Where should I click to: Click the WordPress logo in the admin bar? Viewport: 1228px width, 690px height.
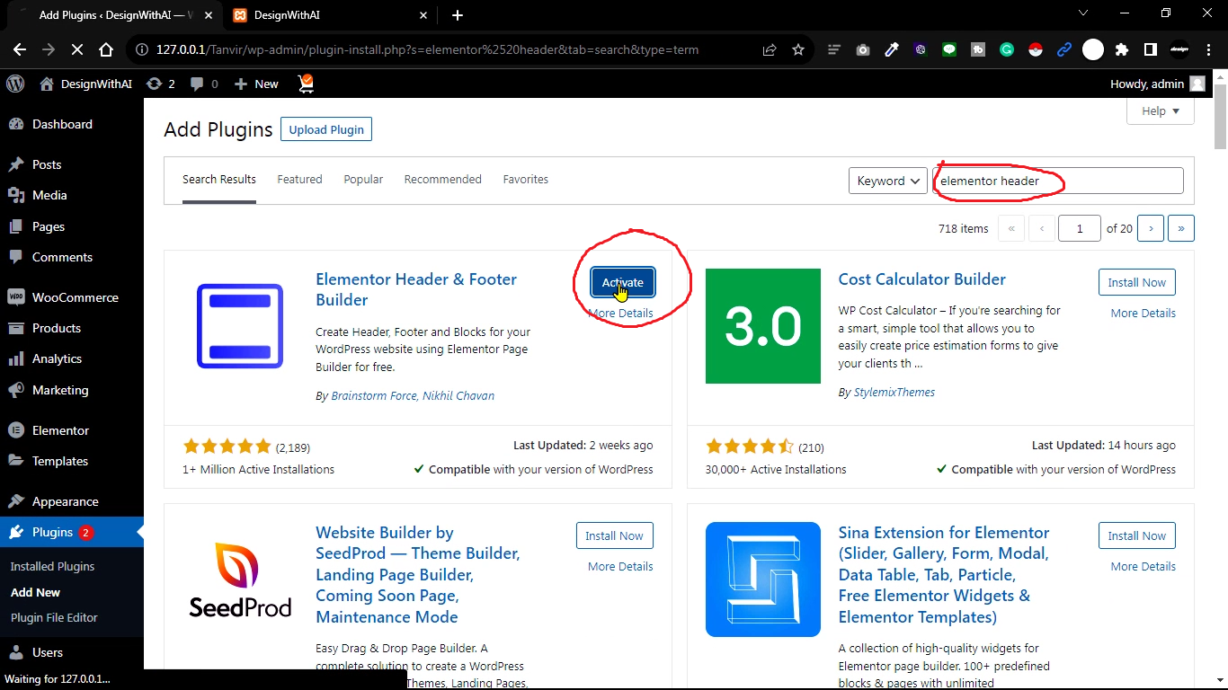pos(14,84)
